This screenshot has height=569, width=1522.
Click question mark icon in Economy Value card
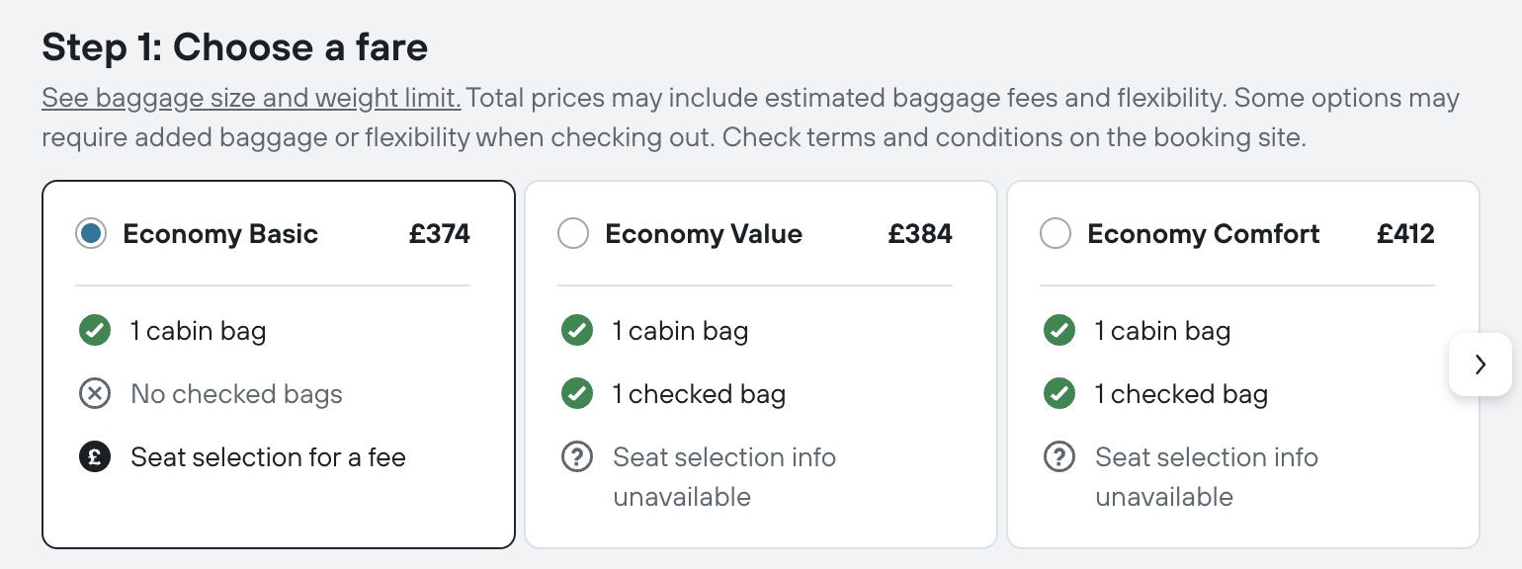pyautogui.click(x=577, y=457)
